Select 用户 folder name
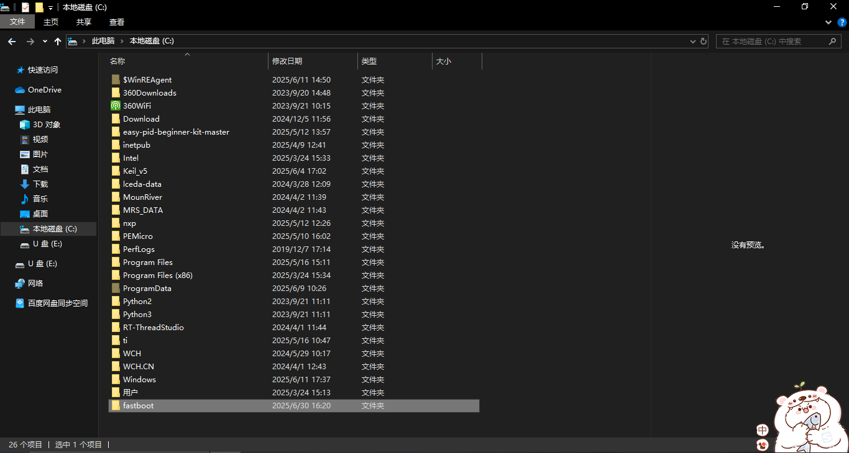The image size is (849, 453). [131, 393]
